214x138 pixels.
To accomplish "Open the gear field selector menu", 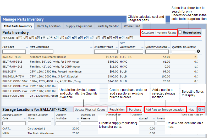I will pos(201,110).
